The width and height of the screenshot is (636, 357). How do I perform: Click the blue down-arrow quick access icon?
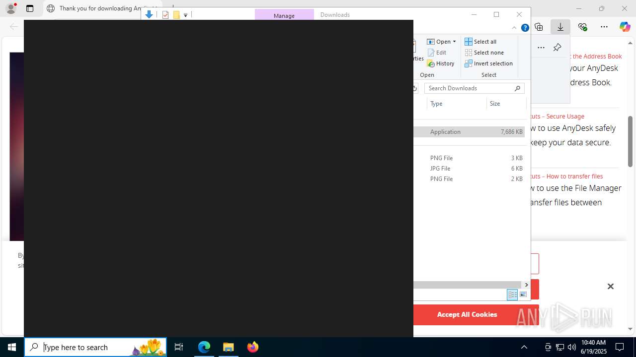pyautogui.click(x=149, y=15)
